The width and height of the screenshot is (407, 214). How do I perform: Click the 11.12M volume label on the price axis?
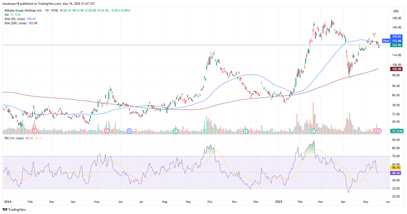(397, 131)
